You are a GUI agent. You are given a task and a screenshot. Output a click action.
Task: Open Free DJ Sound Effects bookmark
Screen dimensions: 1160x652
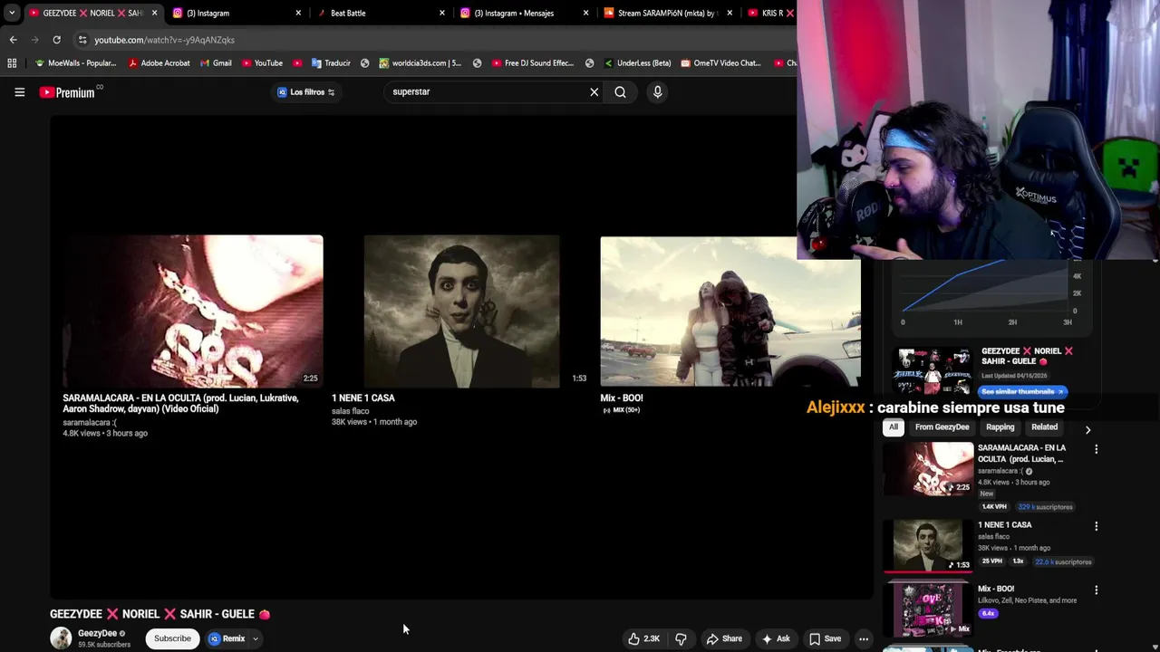point(533,63)
